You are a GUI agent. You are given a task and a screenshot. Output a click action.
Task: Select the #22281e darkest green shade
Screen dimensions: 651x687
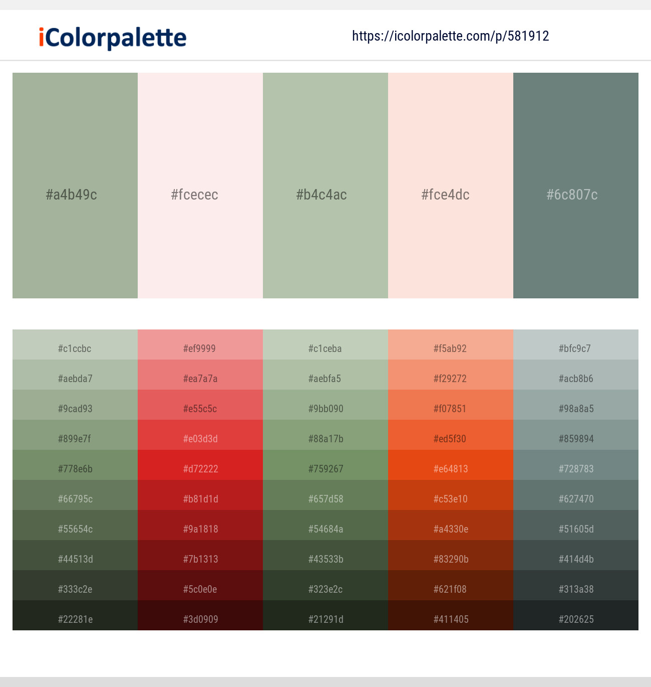coord(75,619)
